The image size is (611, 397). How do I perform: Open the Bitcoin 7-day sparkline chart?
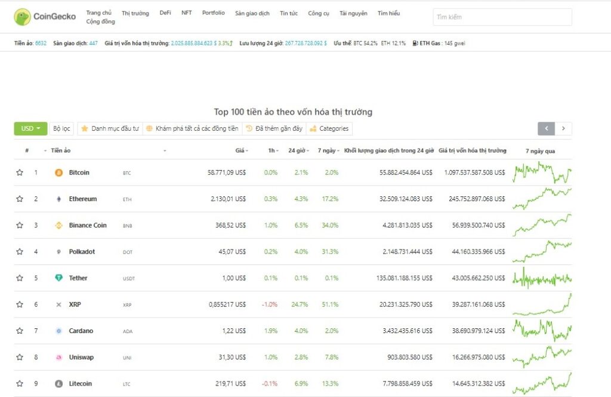point(542,173)
